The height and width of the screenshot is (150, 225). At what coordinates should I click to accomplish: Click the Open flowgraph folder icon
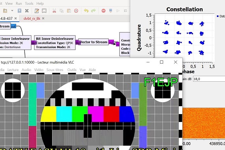pos(5,11)
